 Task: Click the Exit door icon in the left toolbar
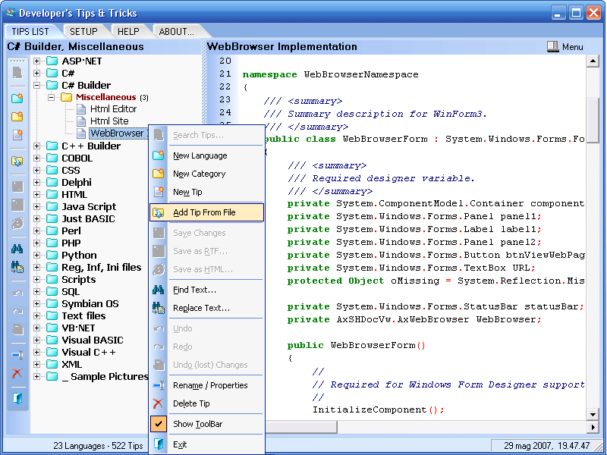(17, 397)
